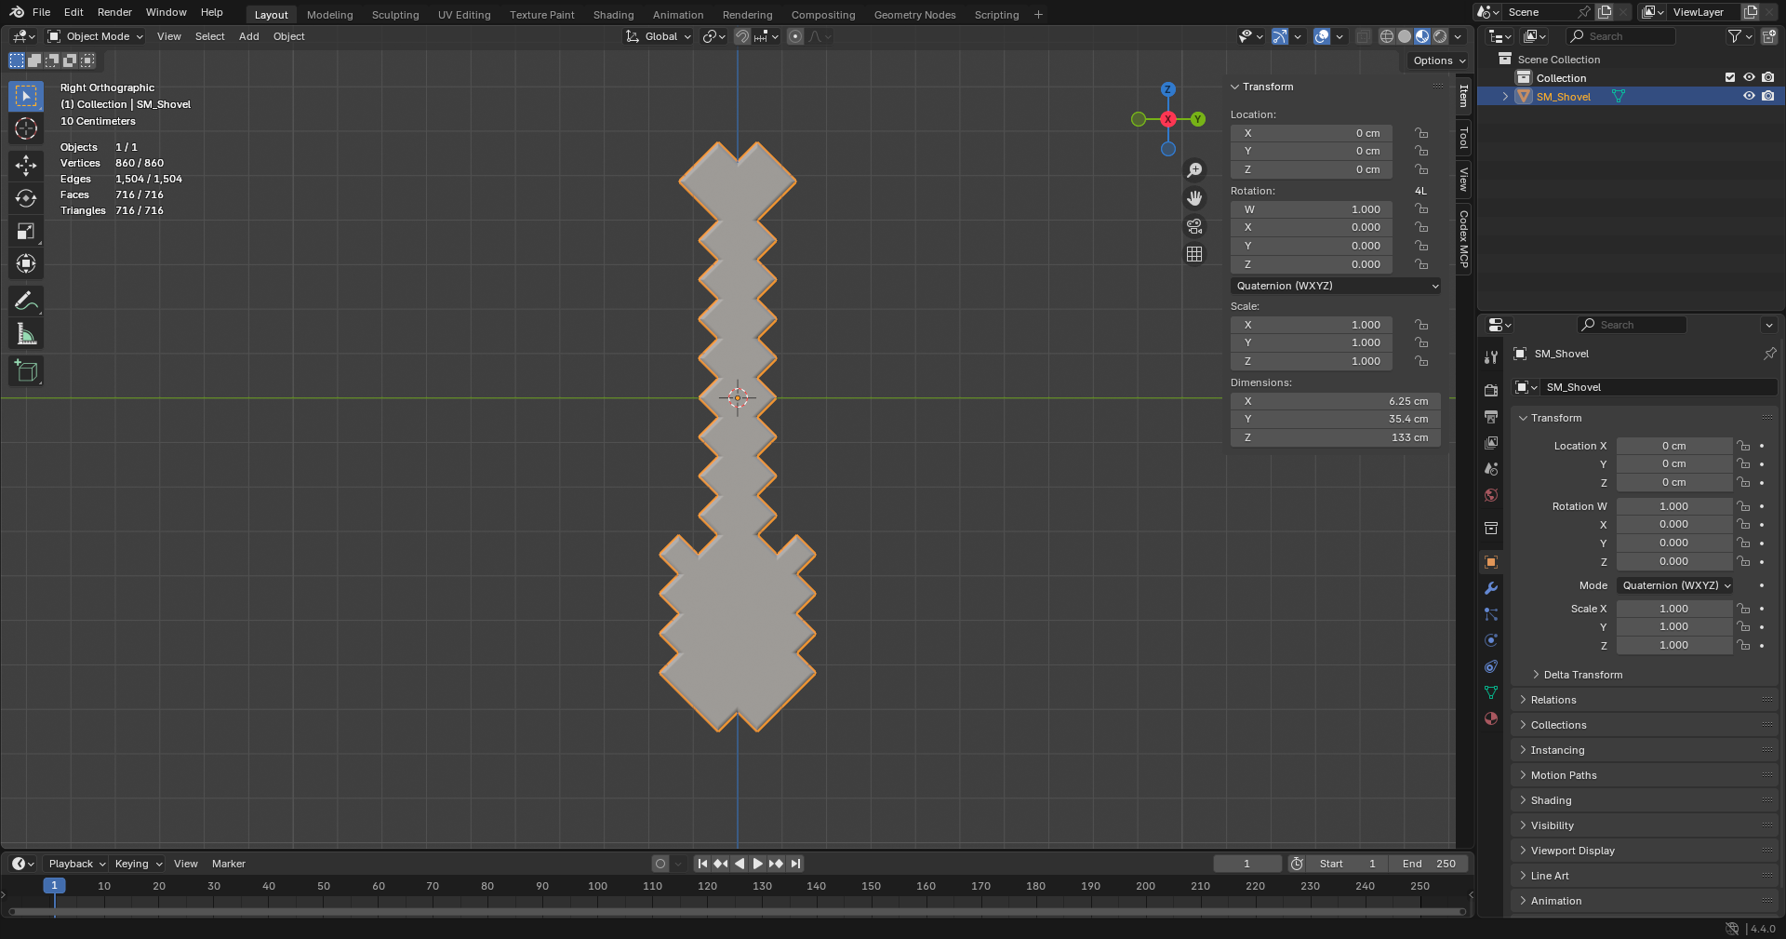Image resolution: width=1786 pixels, height=939 pixels.
Task: Click the End frame field
Action: [1430, 864]
